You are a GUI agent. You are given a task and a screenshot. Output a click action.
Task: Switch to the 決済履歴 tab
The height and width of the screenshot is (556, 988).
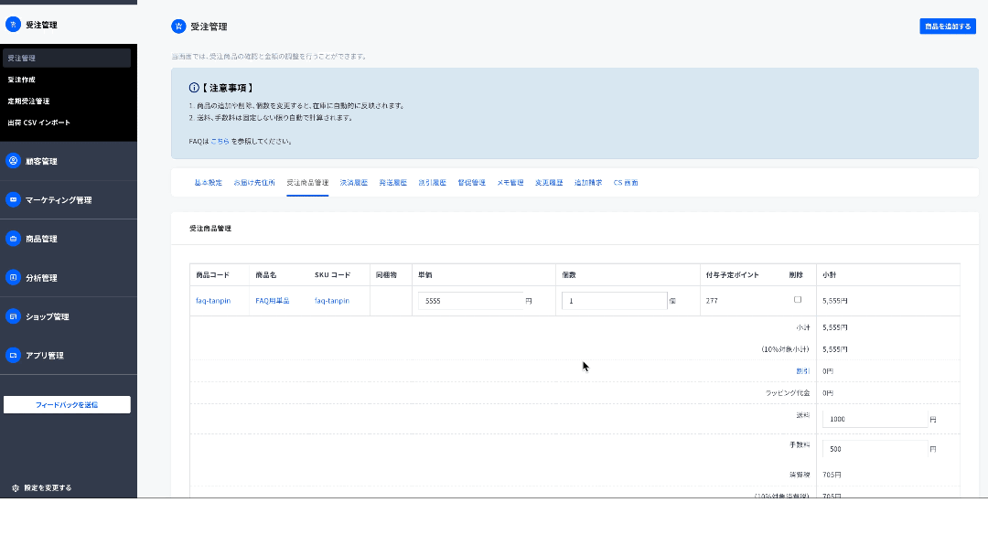coord(353,183)
